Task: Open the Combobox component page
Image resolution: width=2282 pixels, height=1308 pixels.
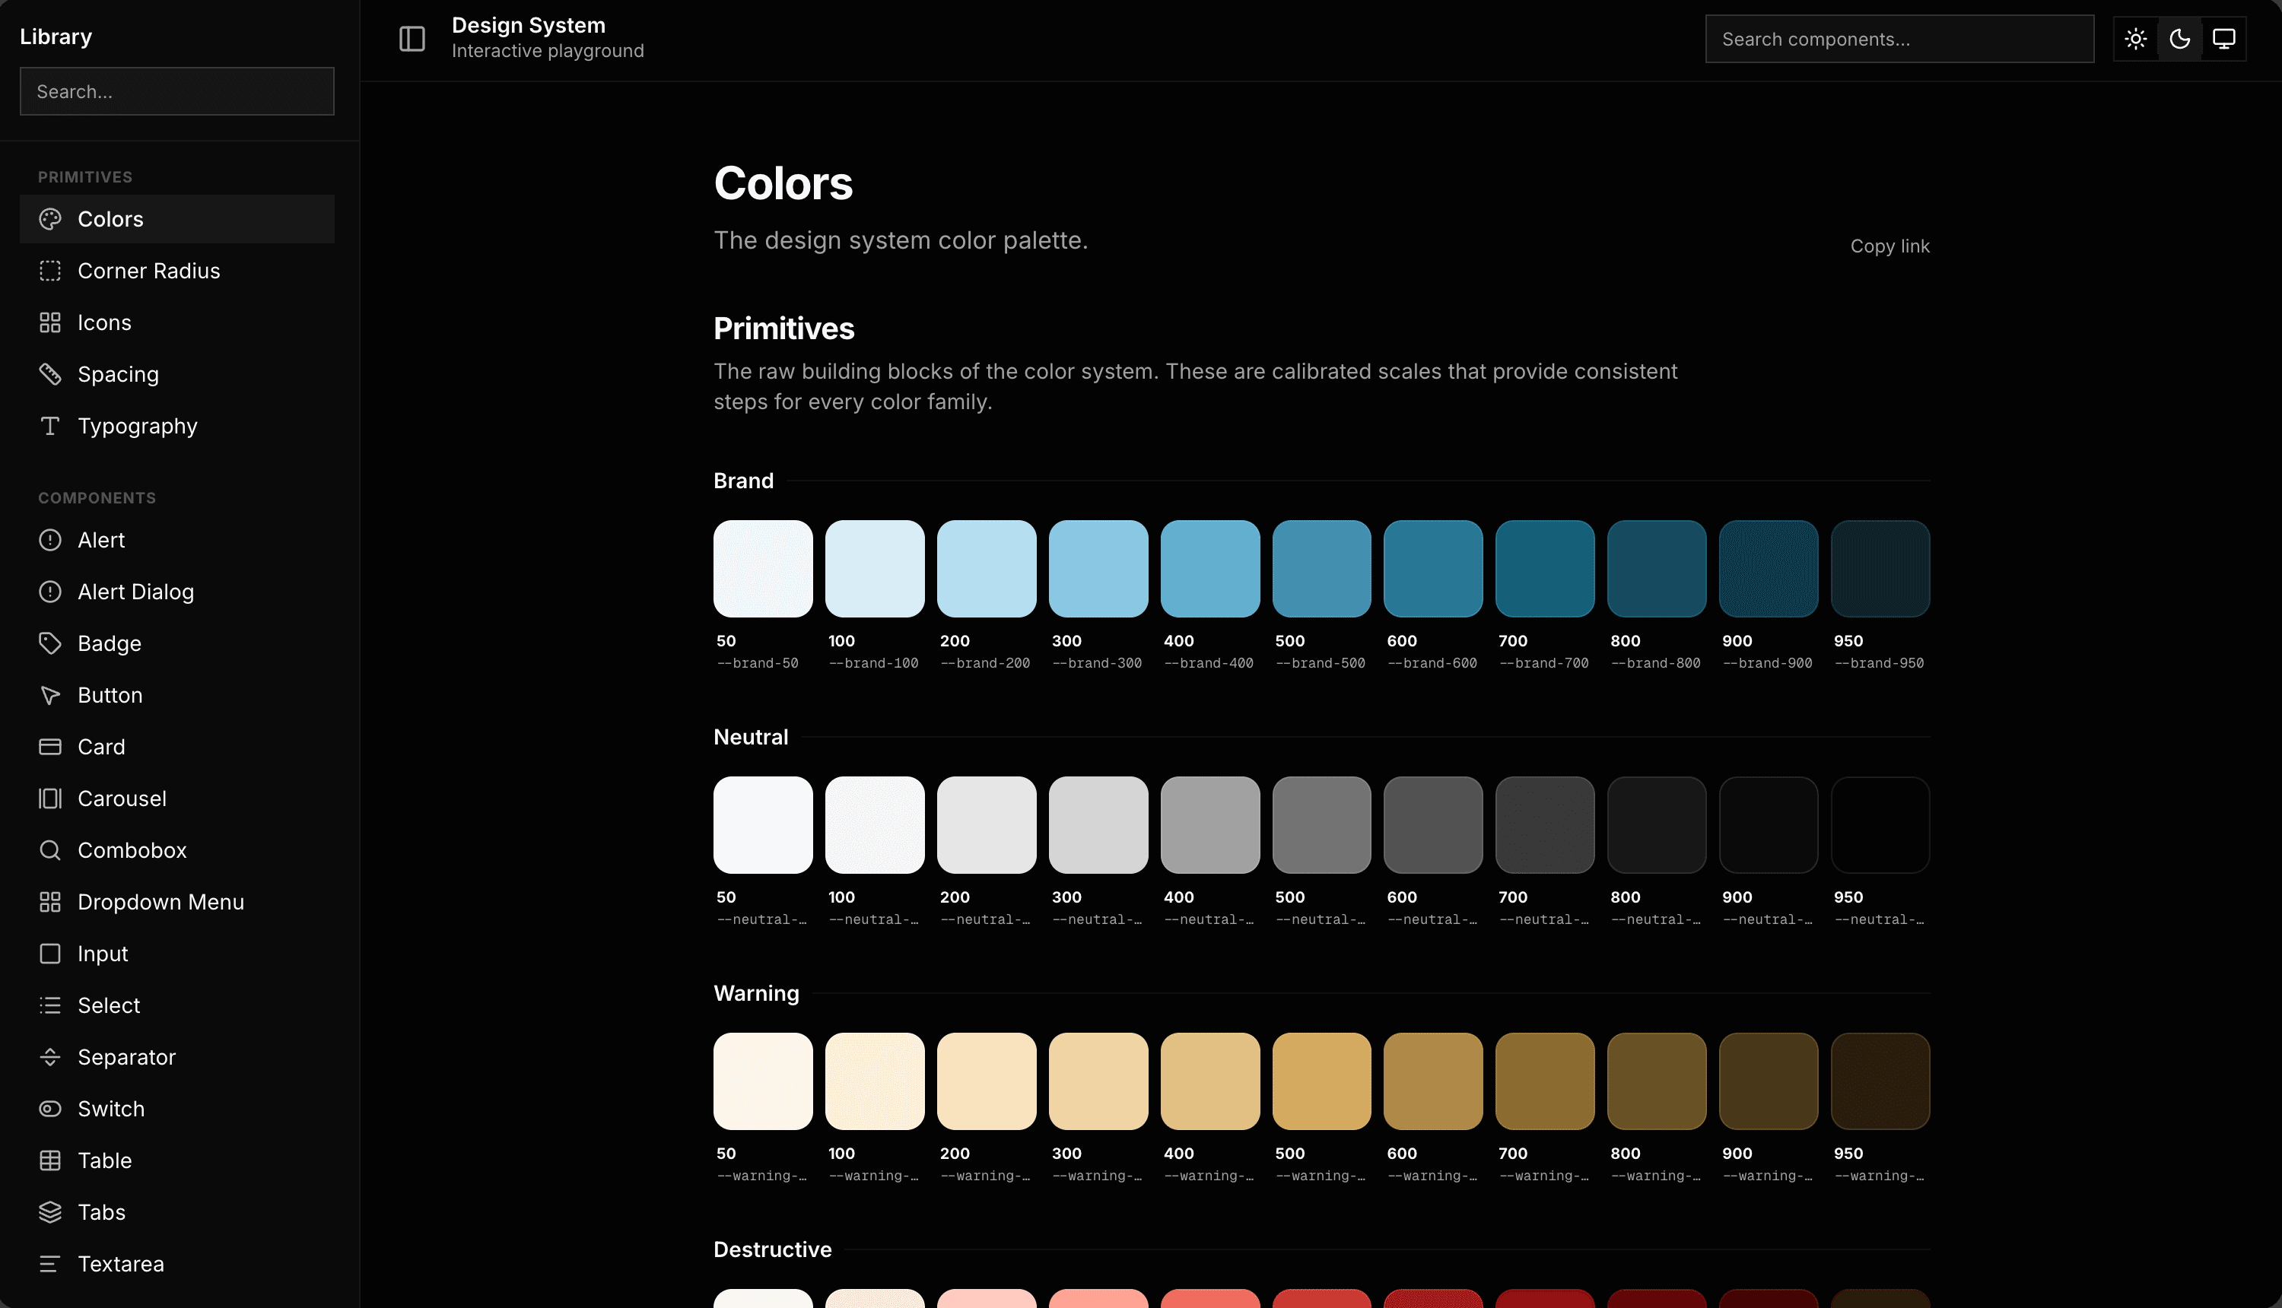Action: [x=132, y=850]
